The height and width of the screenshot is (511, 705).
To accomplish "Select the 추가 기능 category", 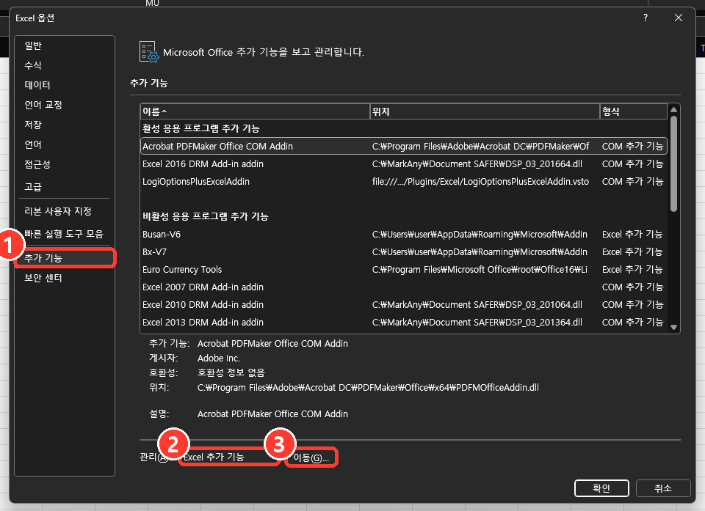I will [65, 258].
